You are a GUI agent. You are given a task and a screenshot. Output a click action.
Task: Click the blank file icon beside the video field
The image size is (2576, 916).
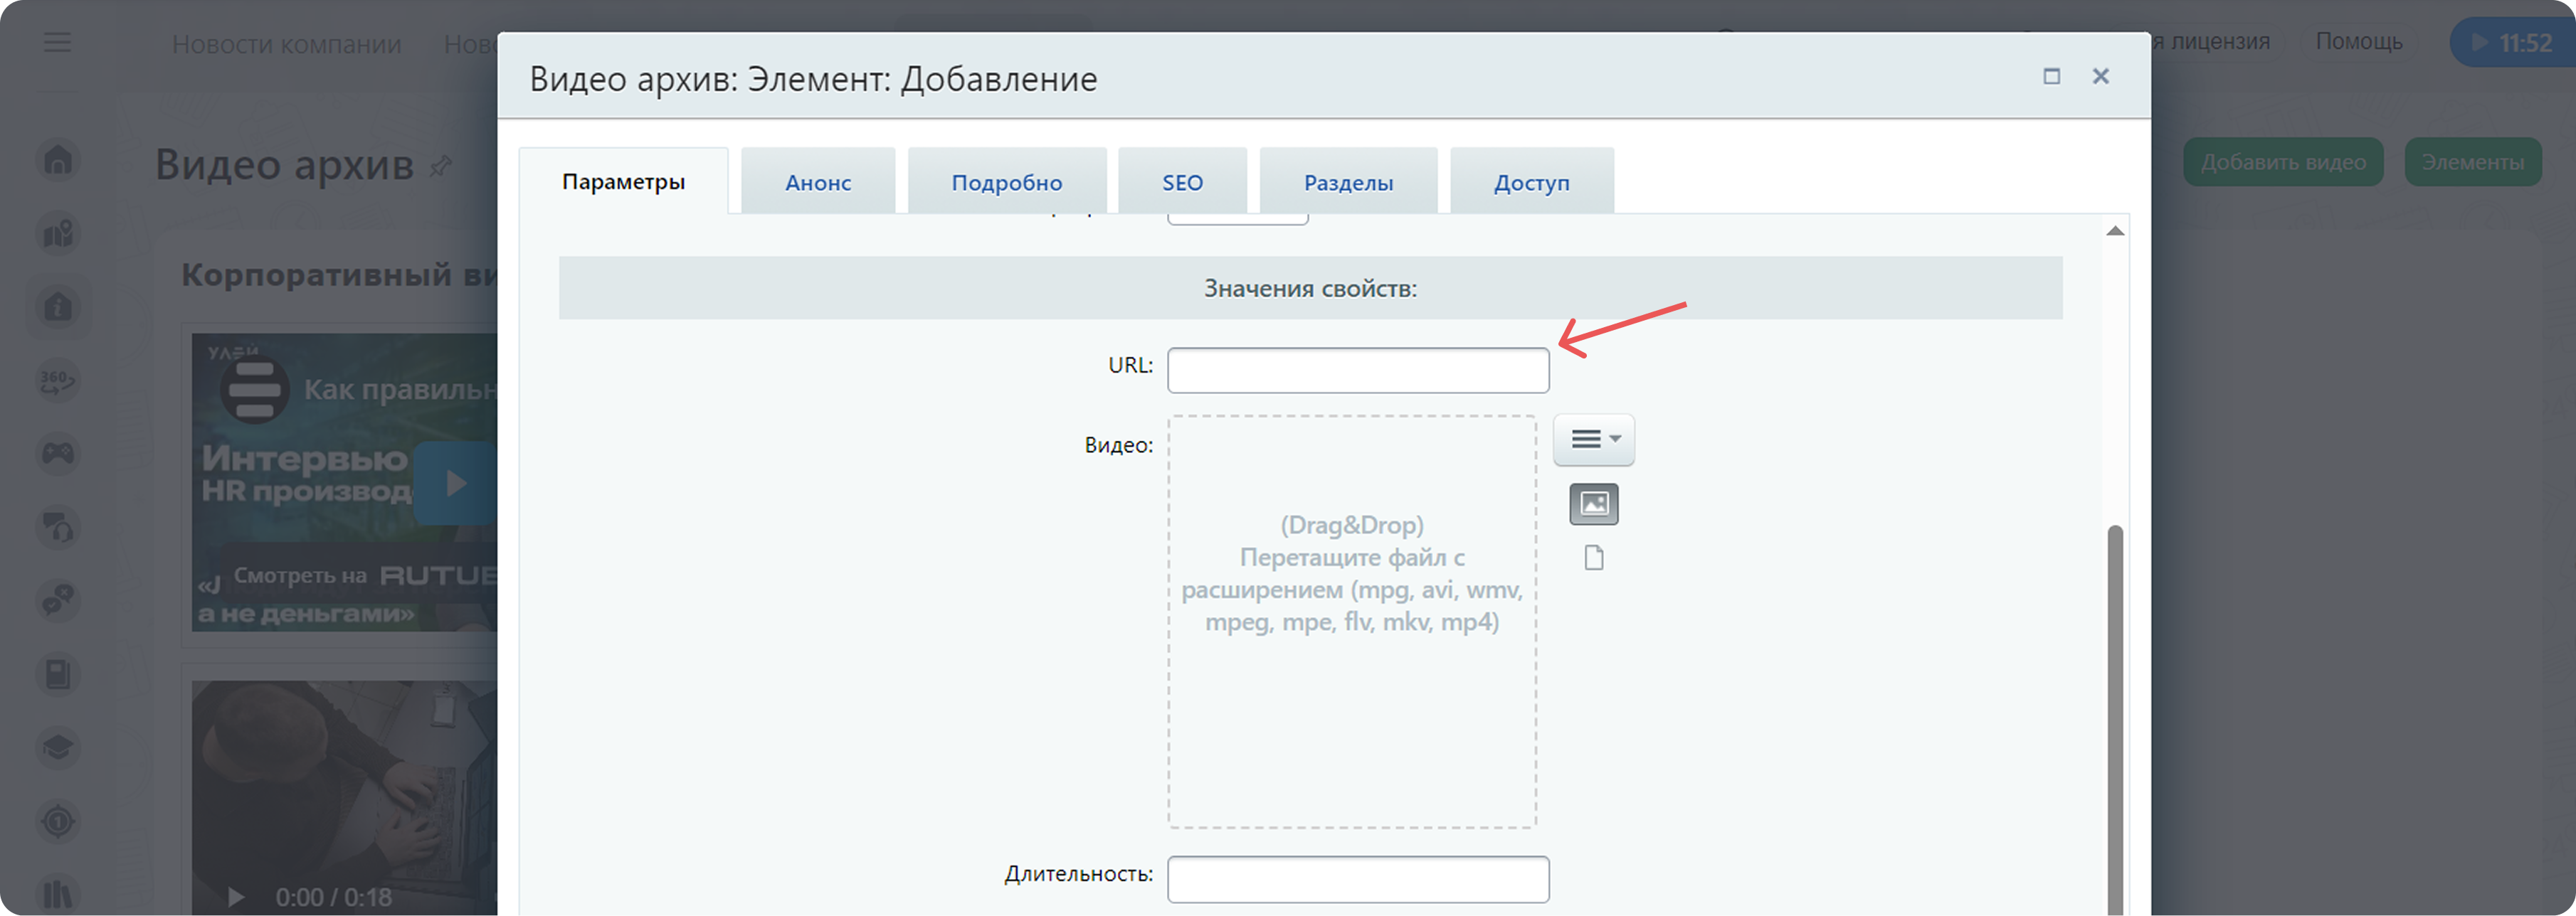1593,558
